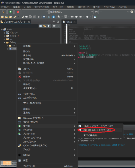The height and width of the screenshot is (168, 135).
Task: Expand the プロファイル(P) submenu
Action: click(x=47, y=134)
